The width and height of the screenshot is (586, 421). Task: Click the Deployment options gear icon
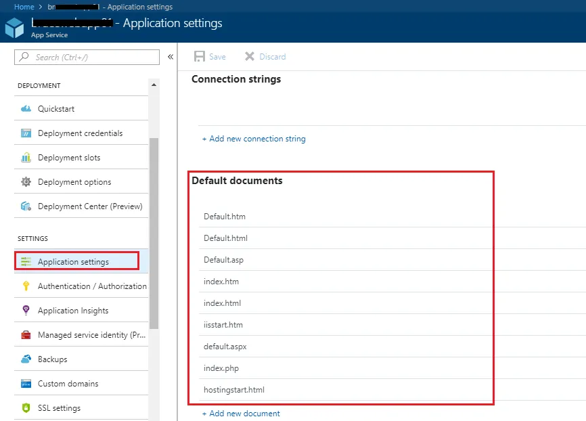[26, 181]
